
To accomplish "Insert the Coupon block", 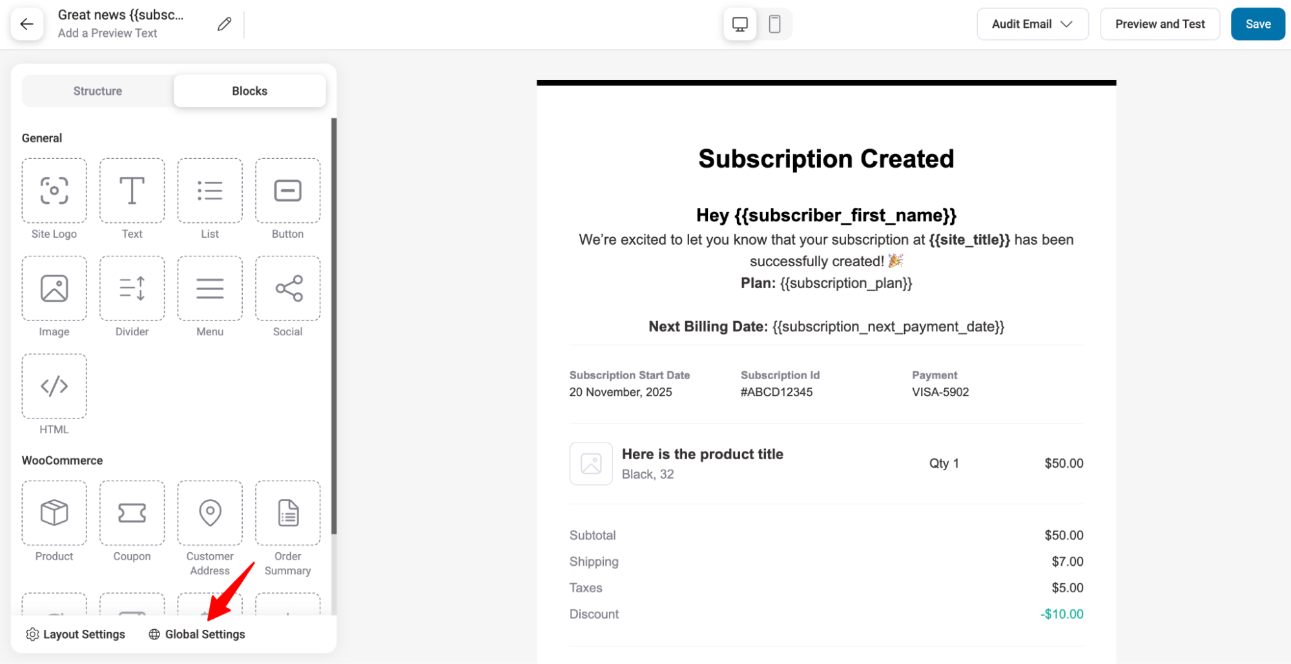I will click(x=132, y=514).
